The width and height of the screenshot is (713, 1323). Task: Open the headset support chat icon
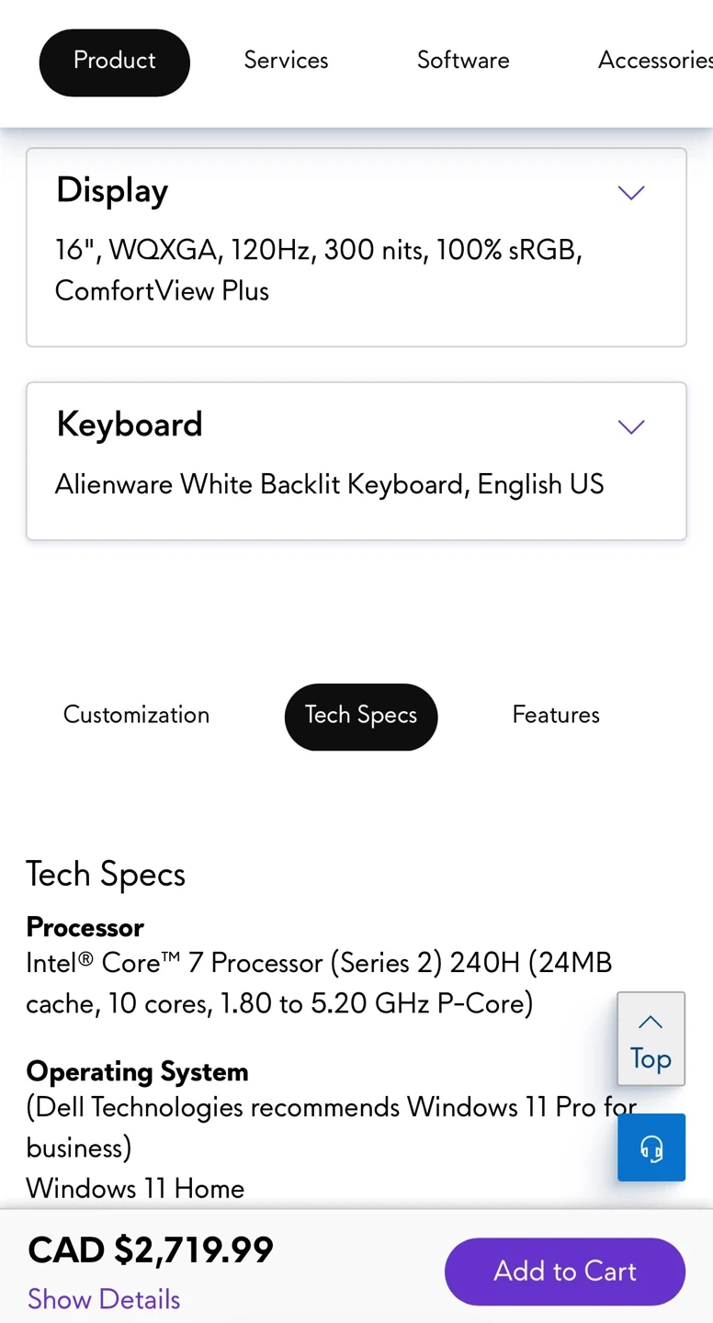[651, 1148]
